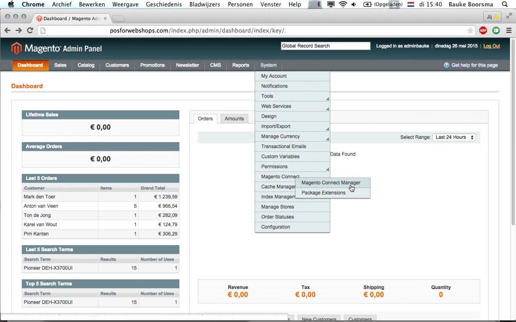Click the Chrome back arrow
The width and height of the screenshot is (516, 322).
[7, 30]
